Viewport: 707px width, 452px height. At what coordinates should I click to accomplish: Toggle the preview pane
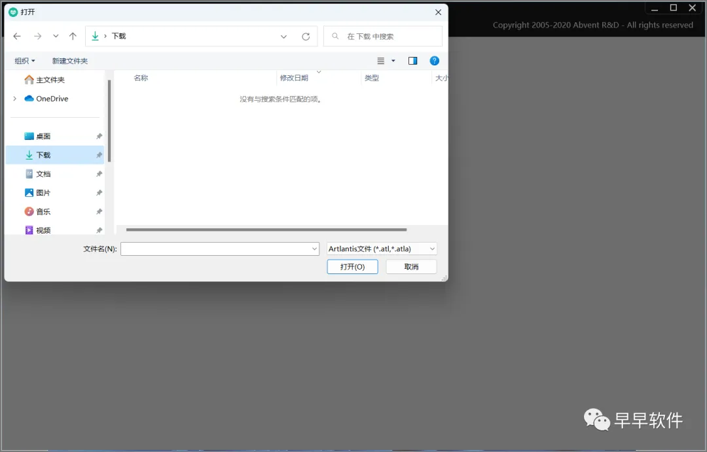point(412,61)
